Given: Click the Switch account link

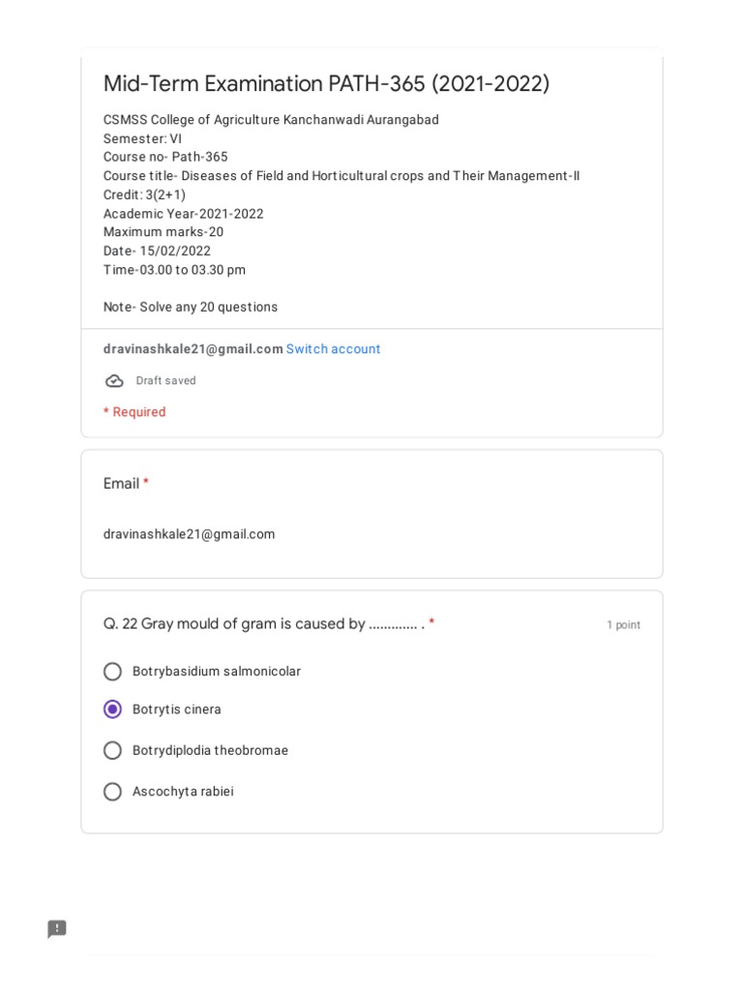Looking at the screenshot, I should click(x=333, y=349).
